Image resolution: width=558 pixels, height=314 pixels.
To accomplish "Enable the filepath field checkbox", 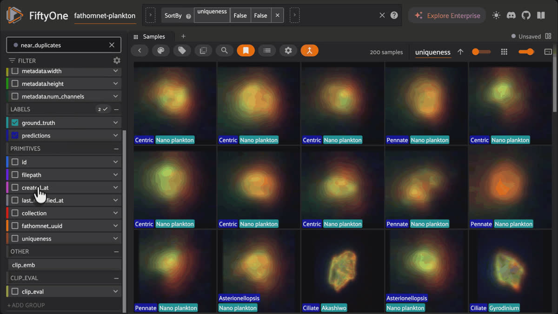I will point(15,175).
